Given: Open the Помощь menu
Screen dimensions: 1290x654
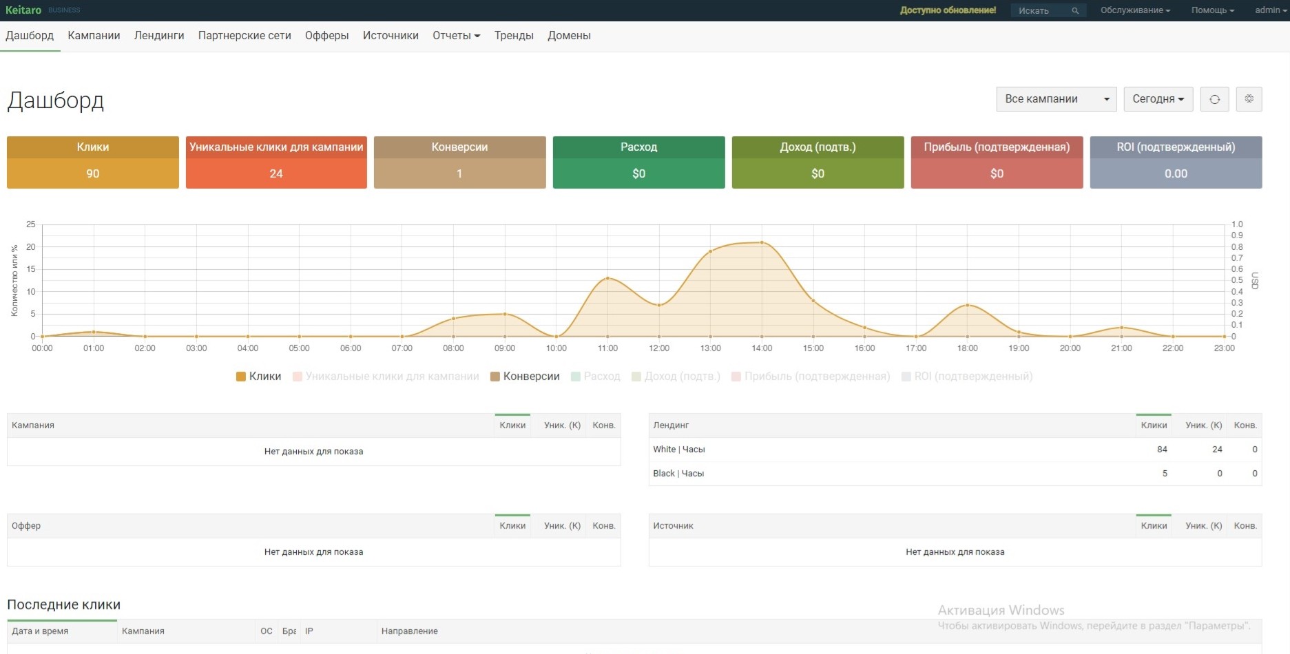Looking at the screenshot, I should (1213, 10).
